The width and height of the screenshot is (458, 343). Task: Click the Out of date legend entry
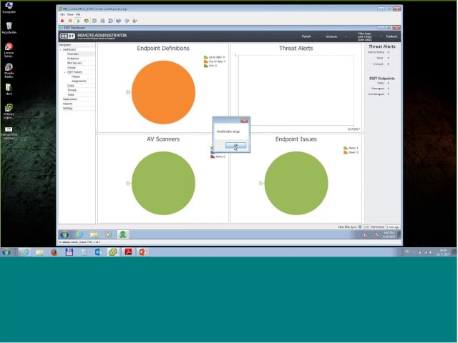215,61
